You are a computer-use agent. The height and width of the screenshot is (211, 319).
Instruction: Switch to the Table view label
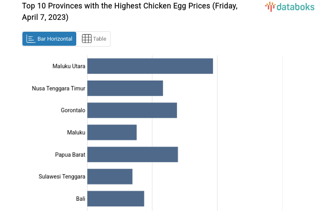click(100, 39)
